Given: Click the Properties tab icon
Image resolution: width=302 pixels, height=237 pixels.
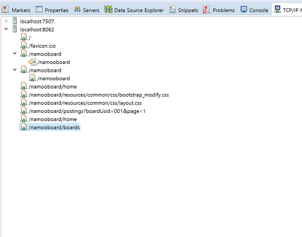Looking at the screenshot, I should [x=39, y=10].
